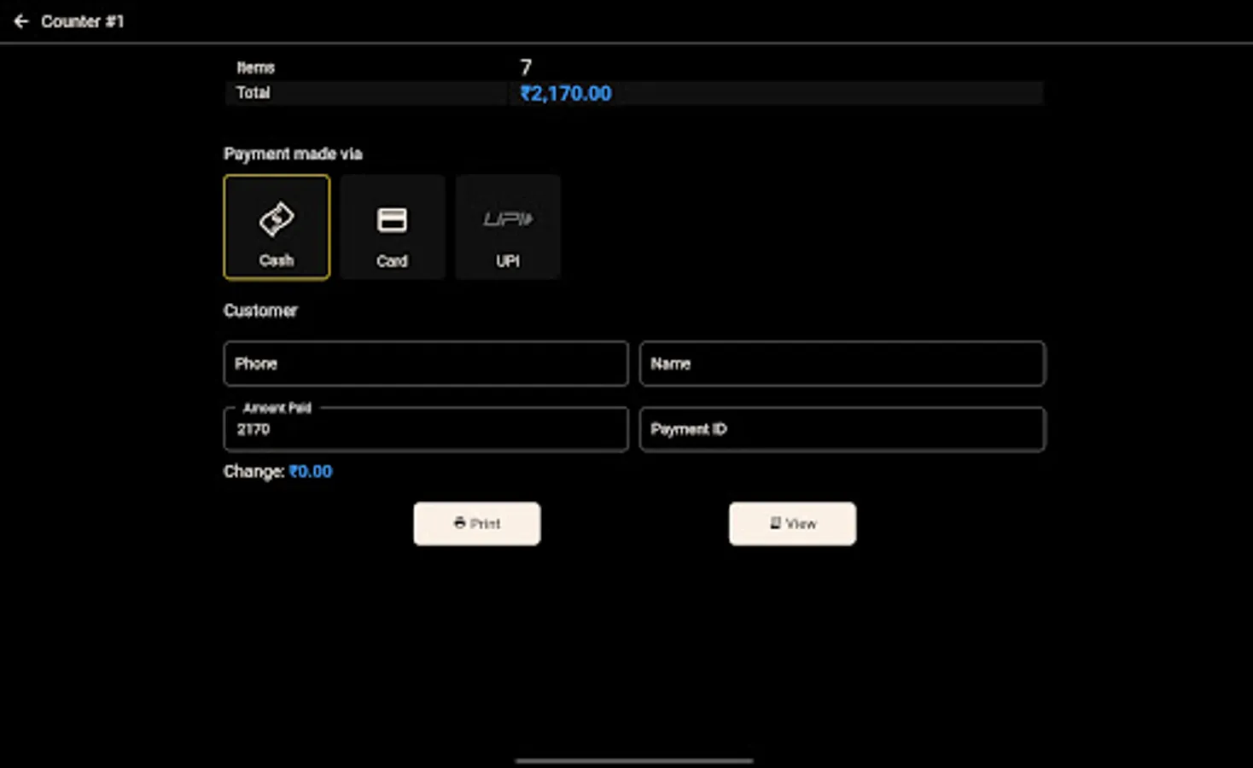Tap the Counter #1 title
The width and height of the screenshot is (1253, 768).
83,21
